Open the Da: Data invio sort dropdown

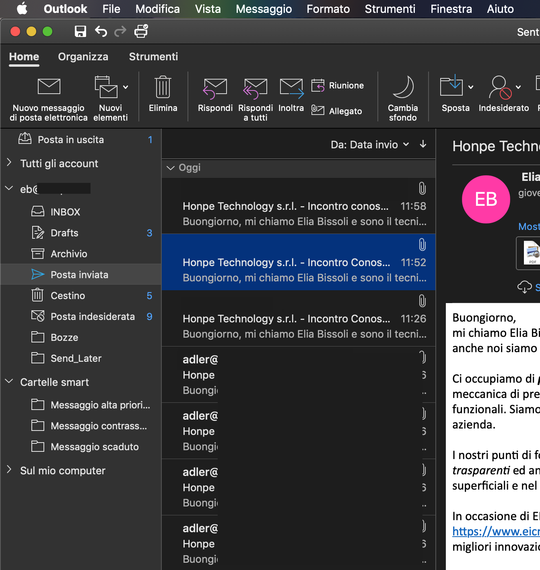point(369,145)
